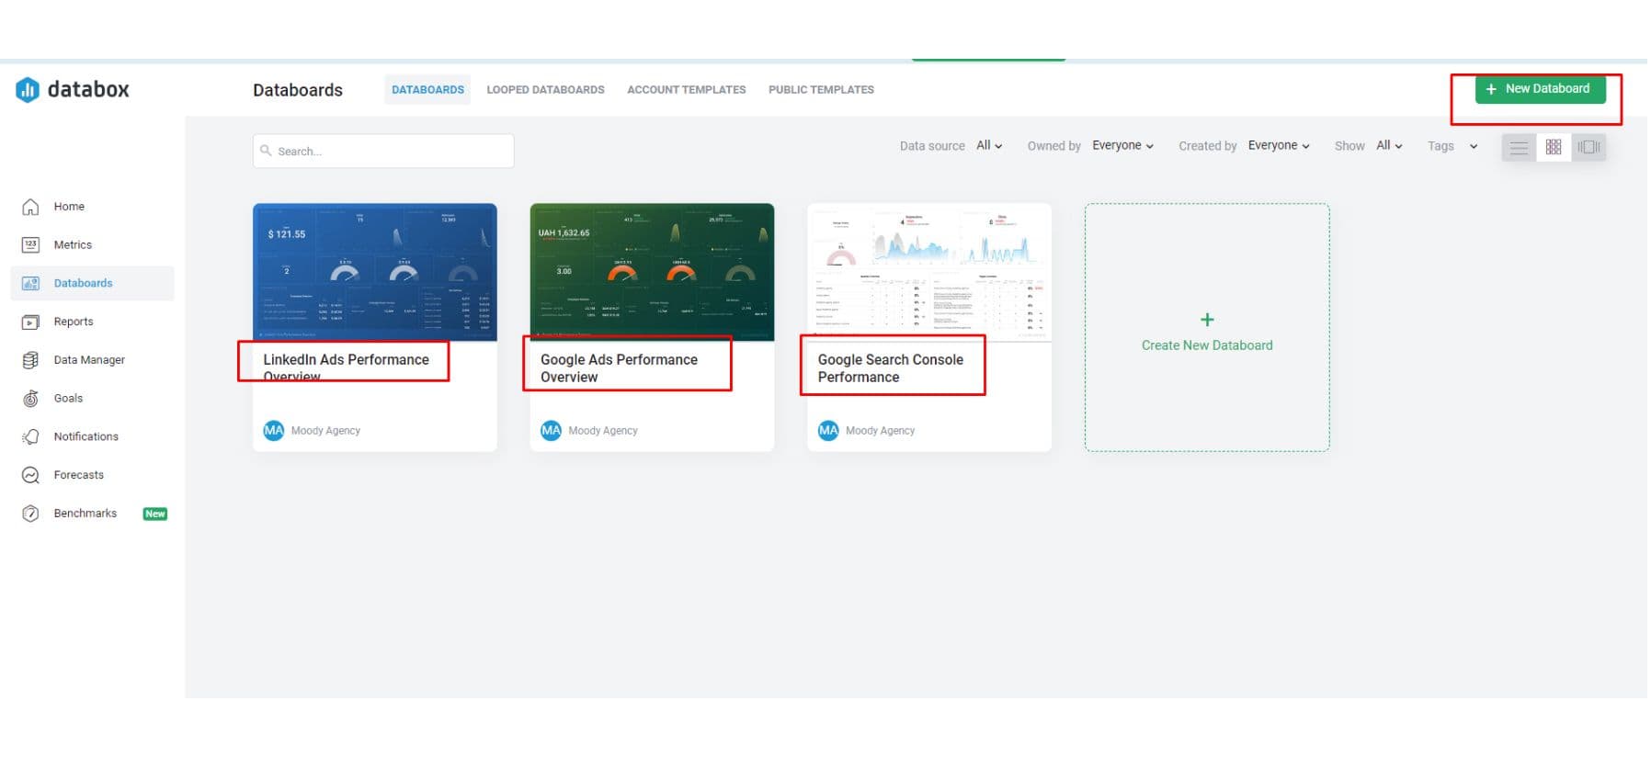Expand the Tags dropdown
The width and height of the screenshot is (1651, 757).
click(1452, 146)
